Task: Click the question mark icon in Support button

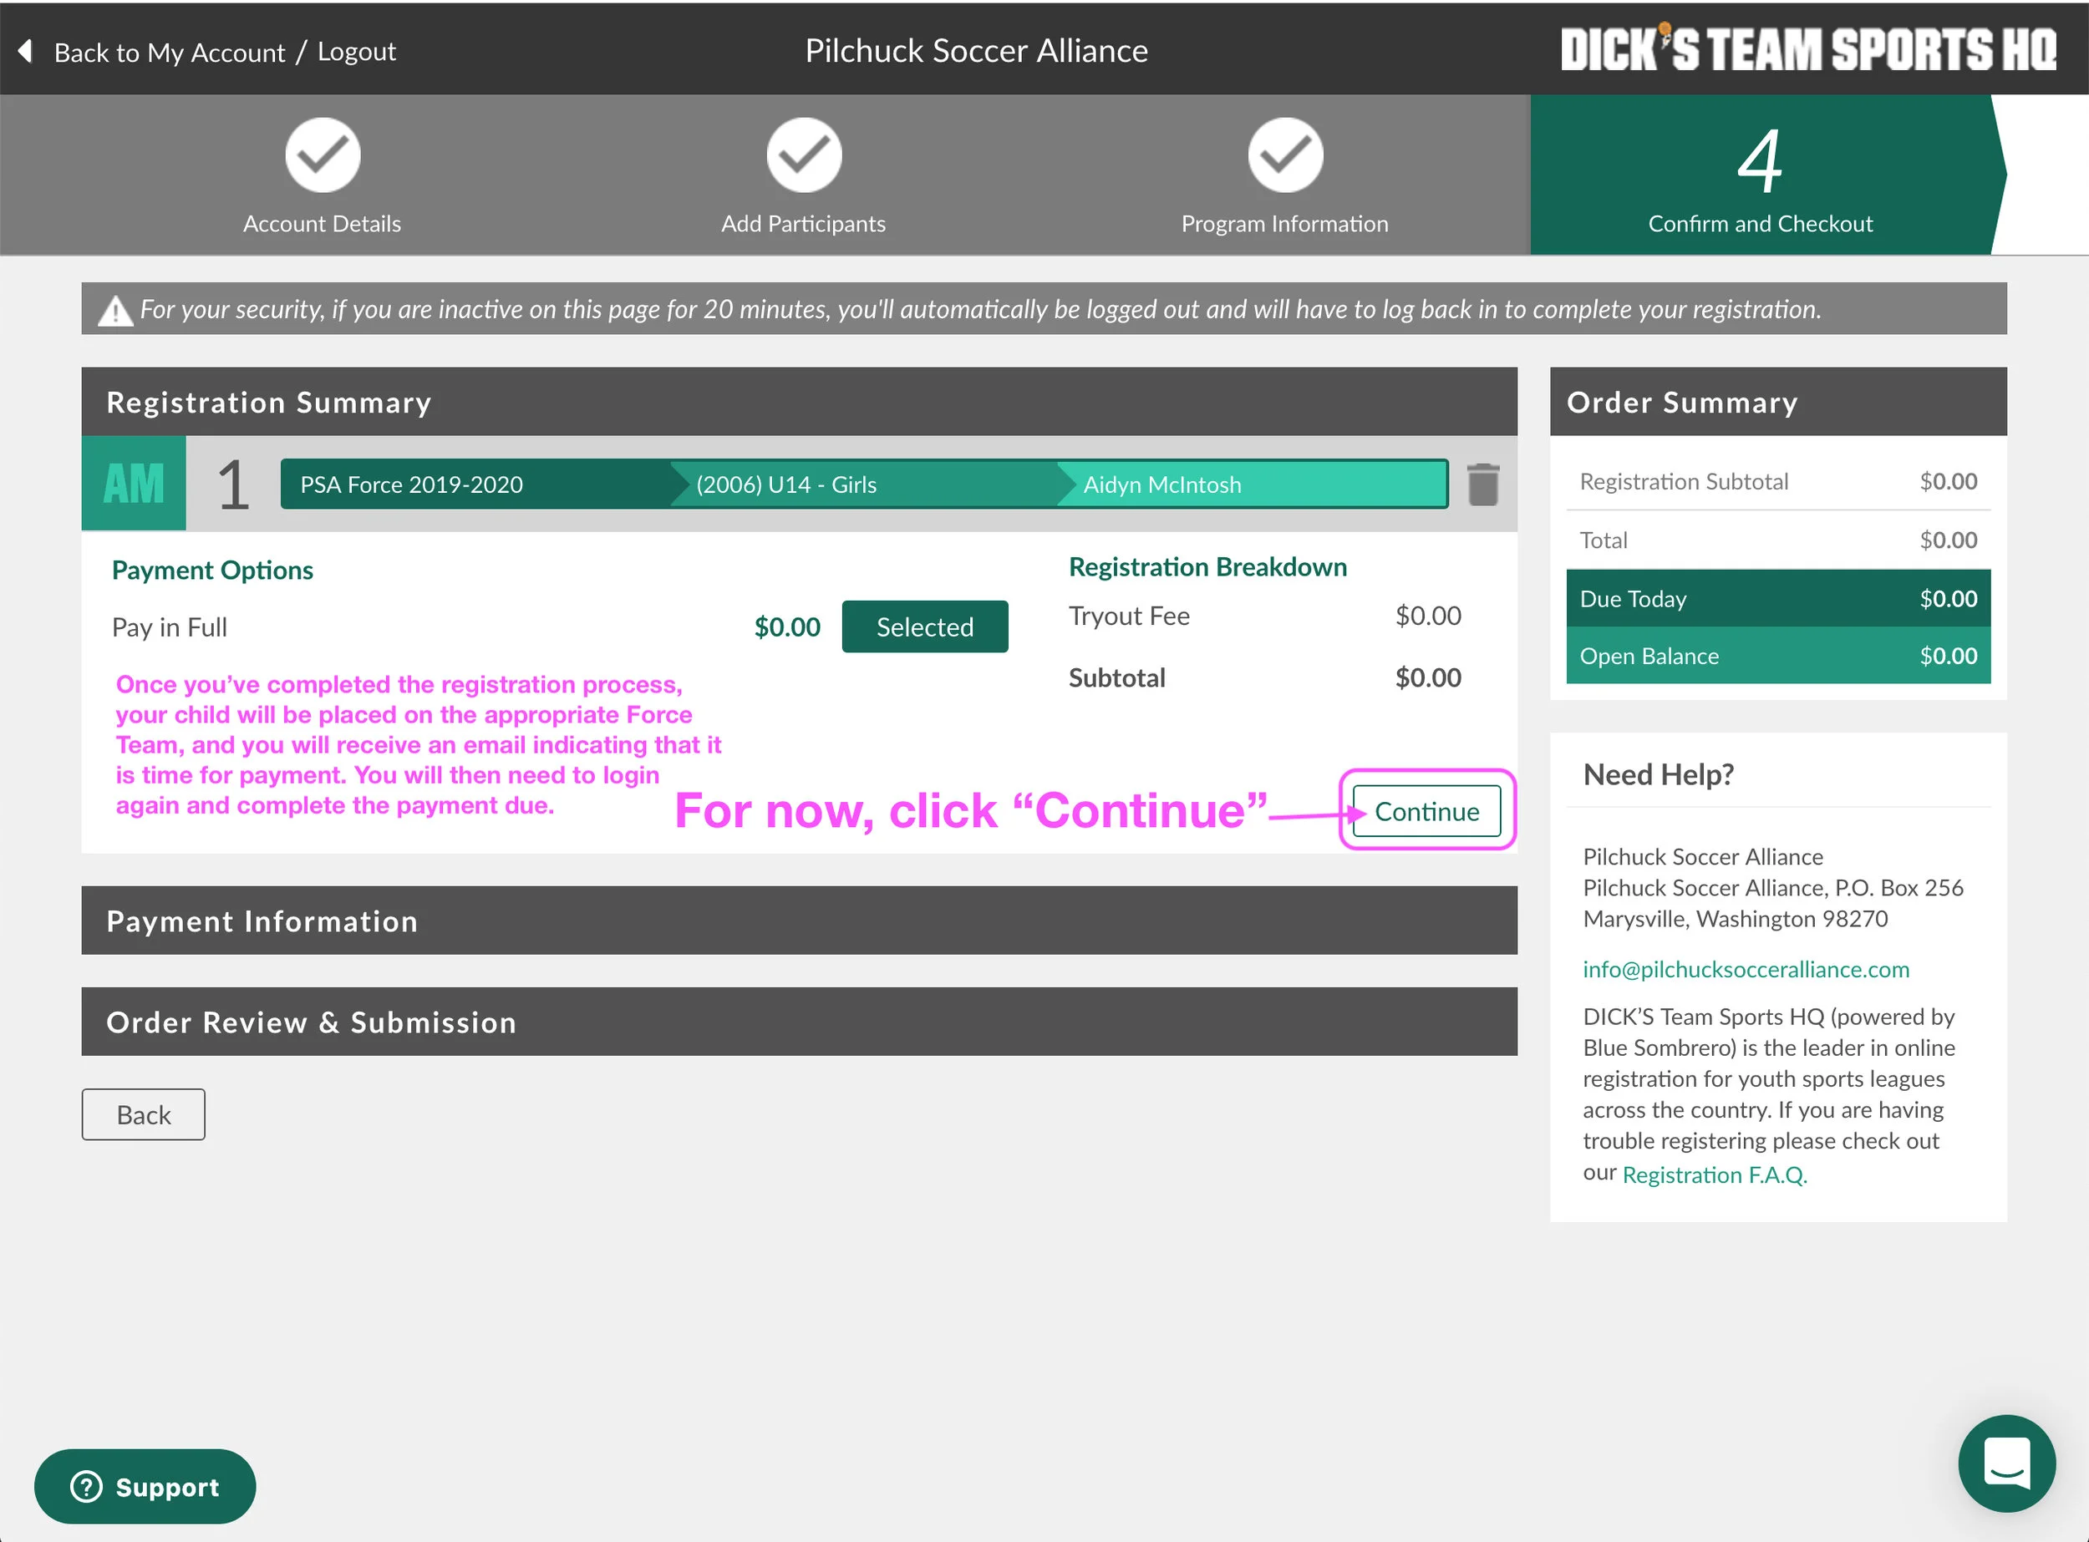Action: (86, 1487)
